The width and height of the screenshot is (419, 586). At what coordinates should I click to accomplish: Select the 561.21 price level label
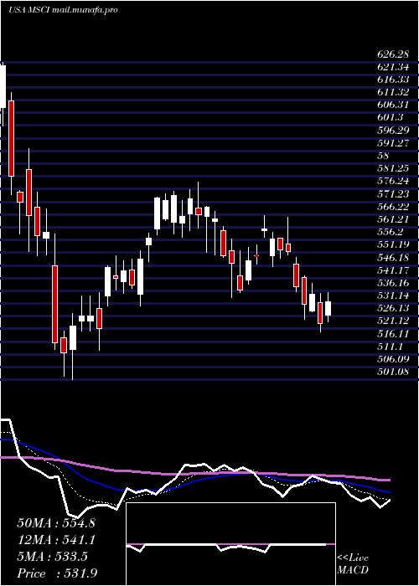coord(393,219)
